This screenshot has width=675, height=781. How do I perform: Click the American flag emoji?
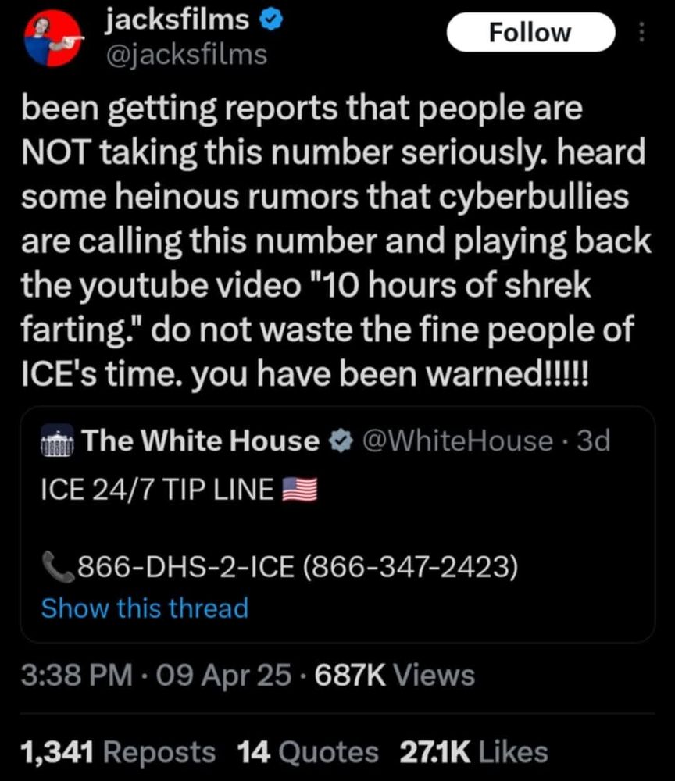pyautogui.click(x=300, y=489)
